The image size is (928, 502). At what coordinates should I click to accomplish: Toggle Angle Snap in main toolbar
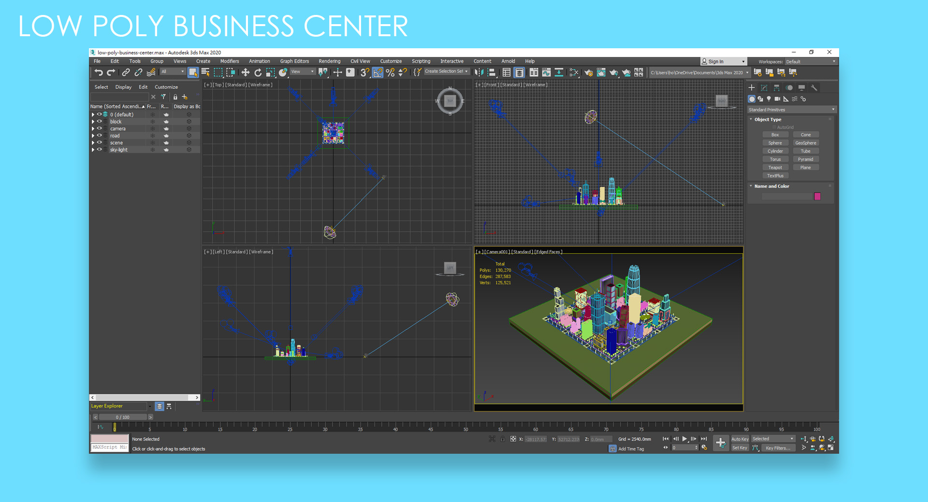[x=377, y=72]
